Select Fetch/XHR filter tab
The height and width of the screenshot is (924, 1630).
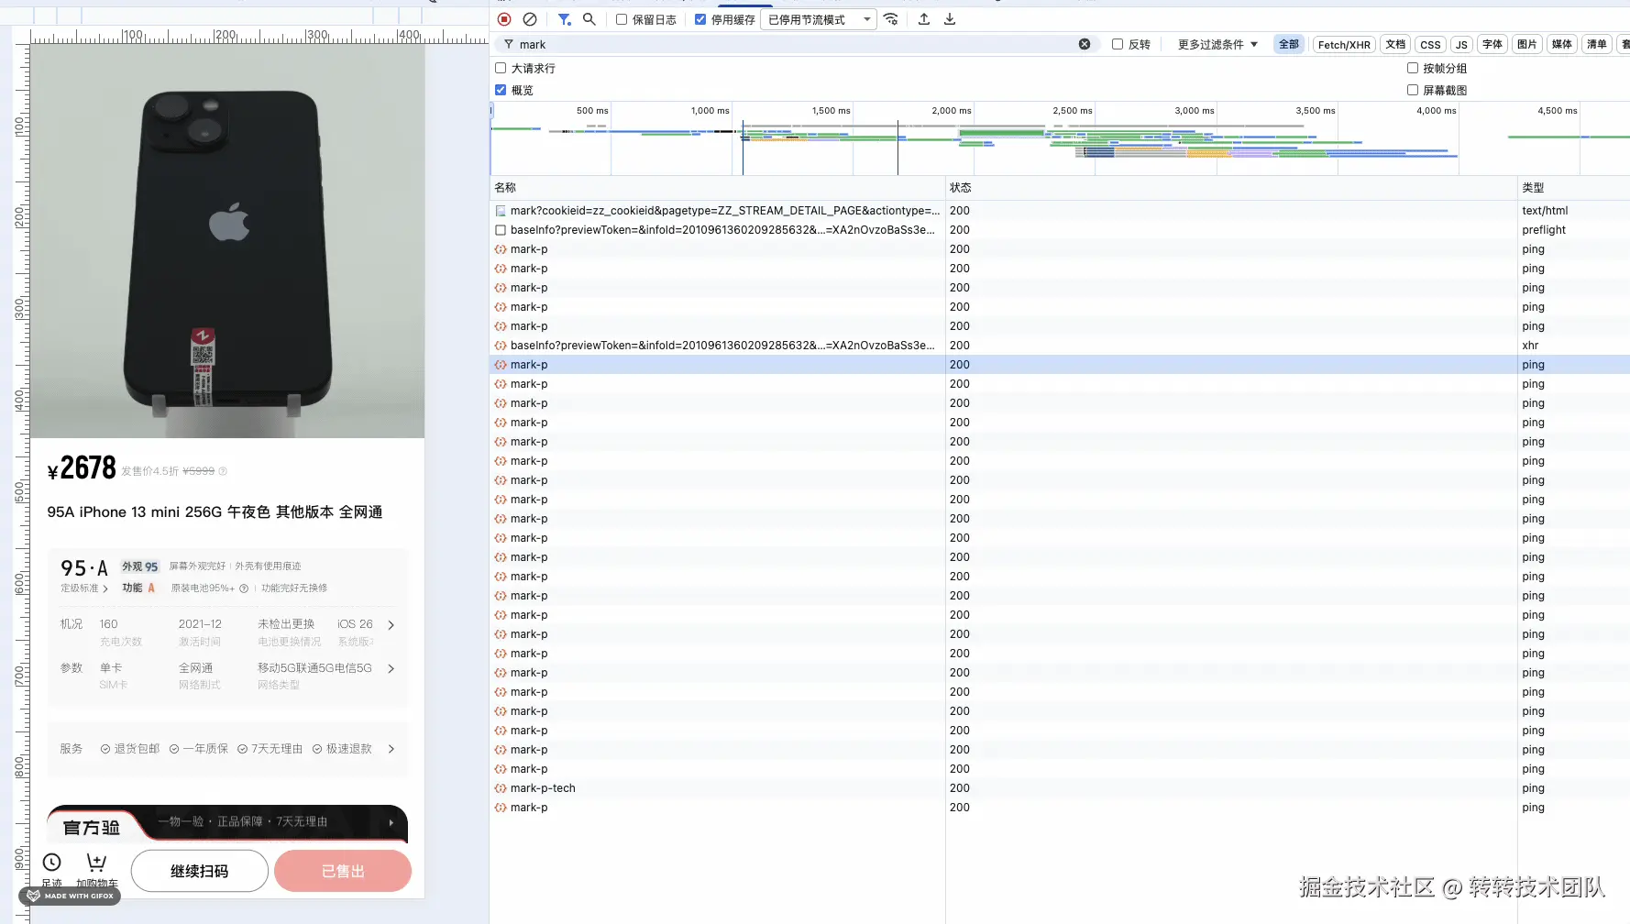[x=1344, y=44]
